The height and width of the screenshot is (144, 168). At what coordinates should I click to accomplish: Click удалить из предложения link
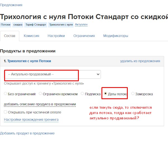(140, 61)
